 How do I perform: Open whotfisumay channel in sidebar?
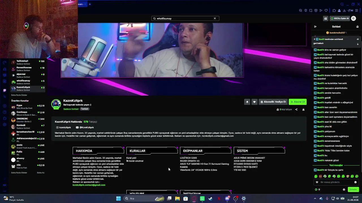coord(28,82)
